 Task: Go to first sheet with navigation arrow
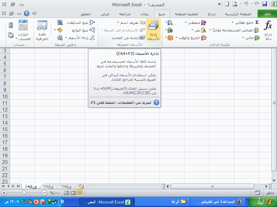3,186
